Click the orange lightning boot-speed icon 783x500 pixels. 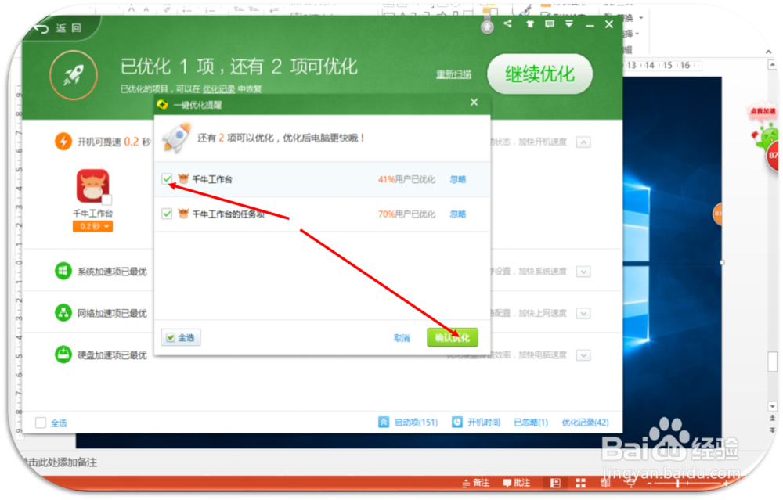(63, 142)
